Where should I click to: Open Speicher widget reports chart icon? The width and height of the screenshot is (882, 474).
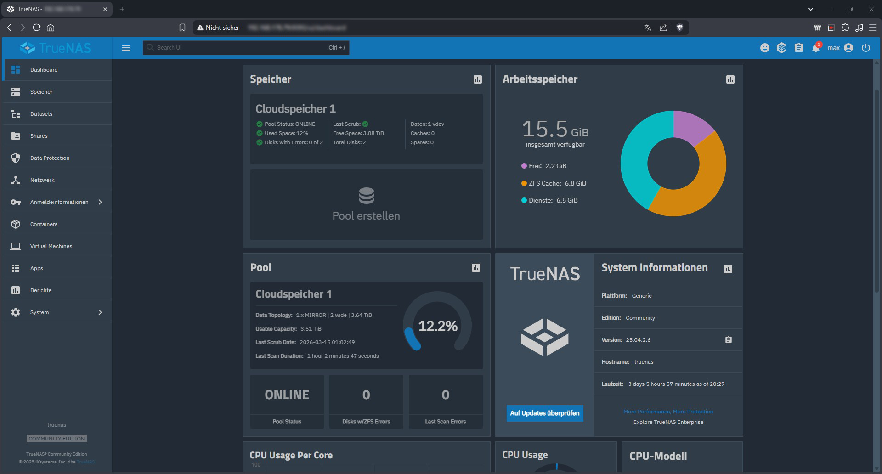[x=478, y=79]
